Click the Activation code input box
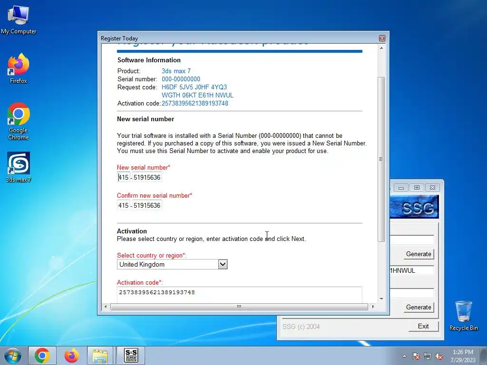Screen dimensions: 487x365 240,294
